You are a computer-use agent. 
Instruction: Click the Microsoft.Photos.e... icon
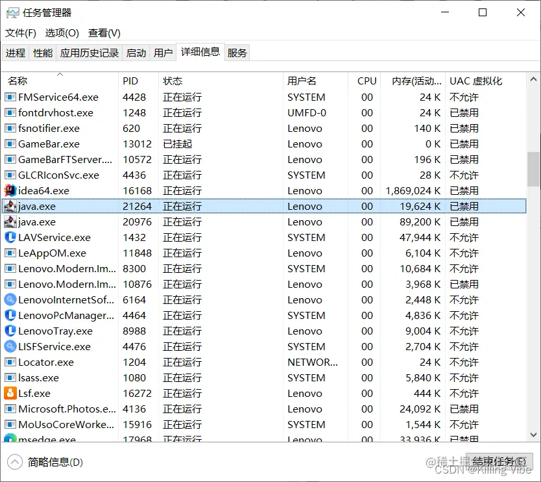[x=10, y=409]
